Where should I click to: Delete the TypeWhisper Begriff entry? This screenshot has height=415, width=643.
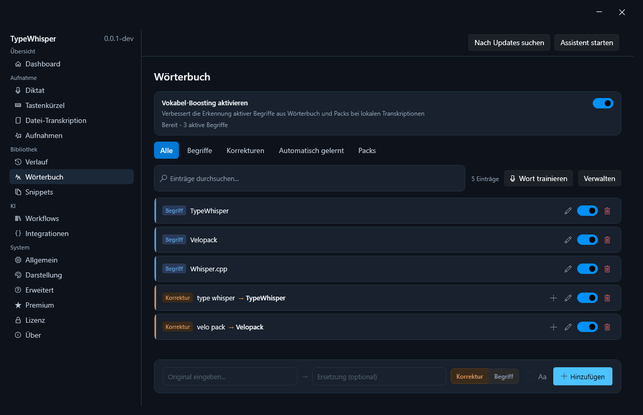[607, 211]
